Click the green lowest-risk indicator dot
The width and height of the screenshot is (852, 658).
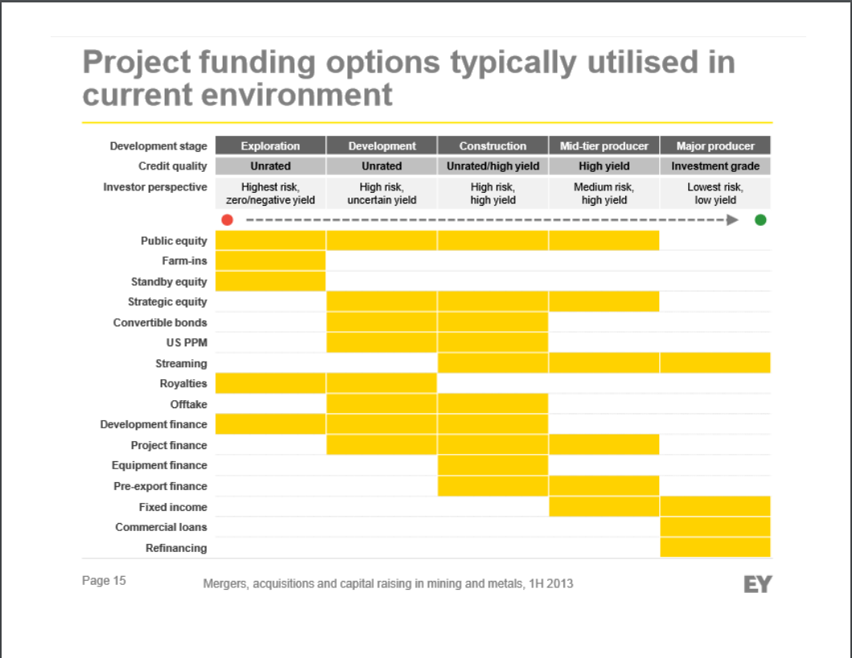point(760,218)
